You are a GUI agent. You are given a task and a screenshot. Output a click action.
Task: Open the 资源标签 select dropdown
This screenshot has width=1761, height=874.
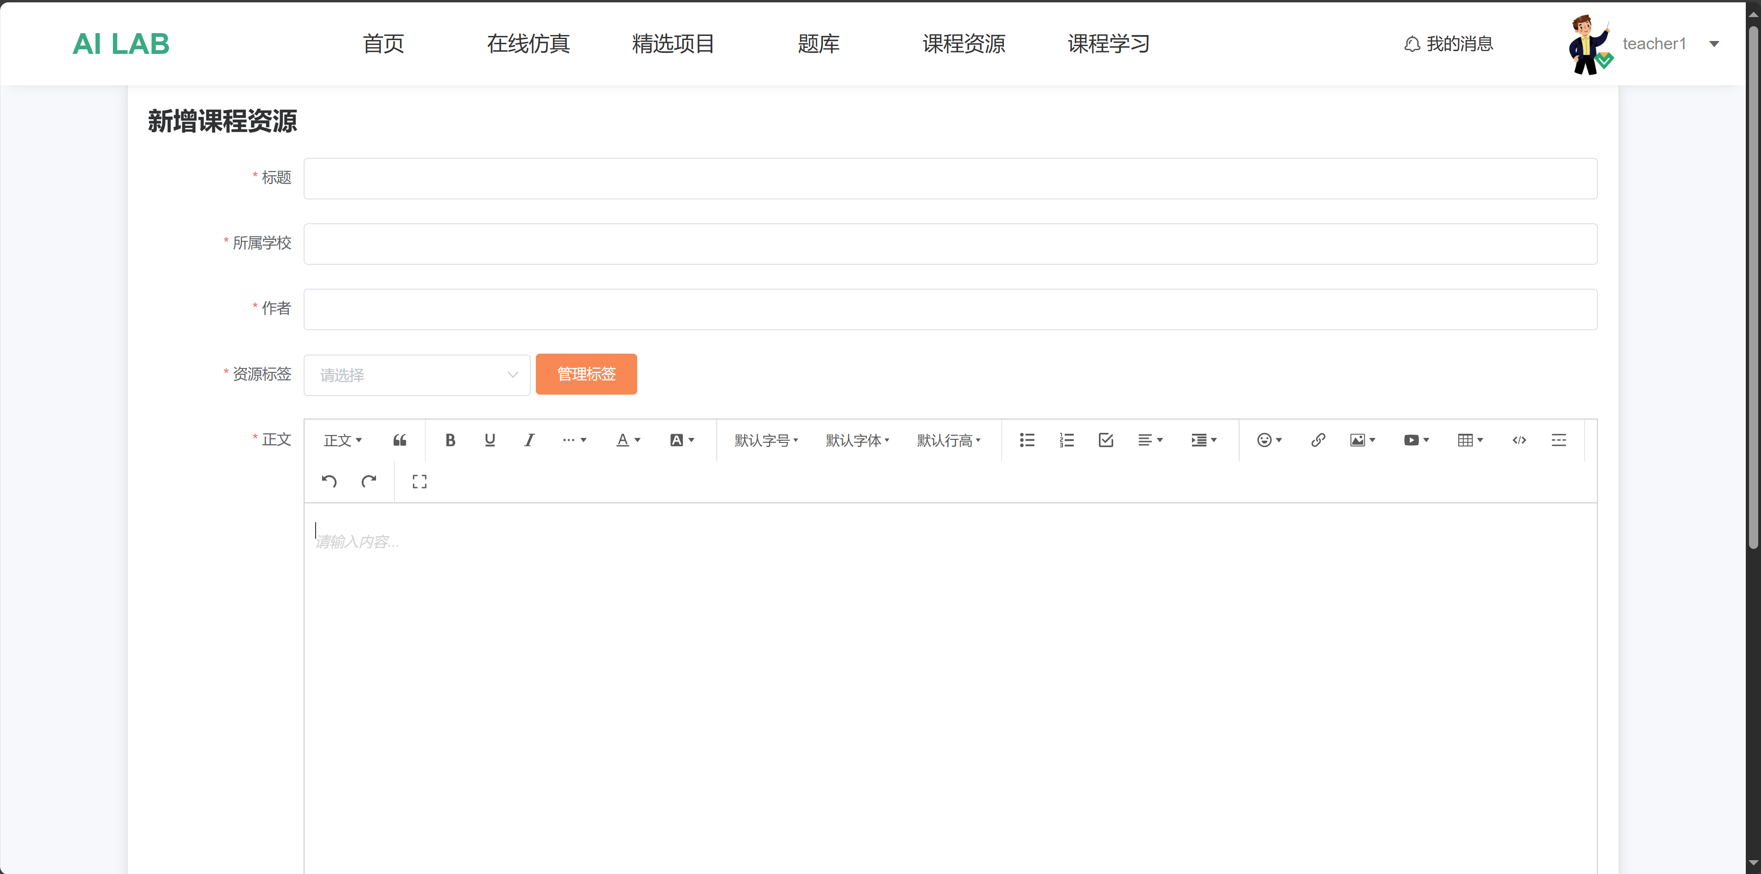pyautogui.click(x=417, y=375)
